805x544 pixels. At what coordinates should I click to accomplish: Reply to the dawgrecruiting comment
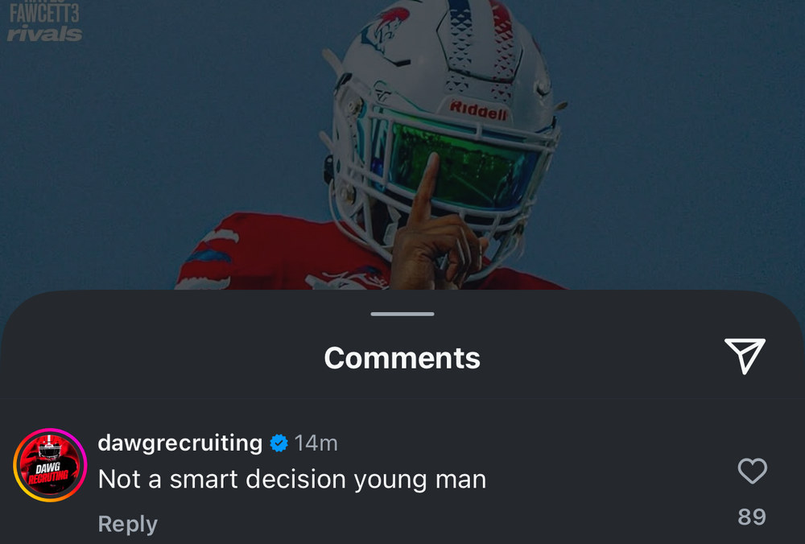pyautogui.click(x=127, y=524)
